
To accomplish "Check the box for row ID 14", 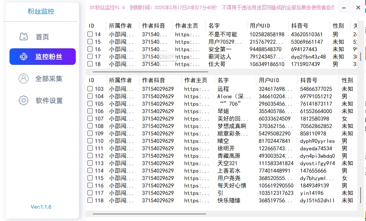I will click(x=90, y=34).
